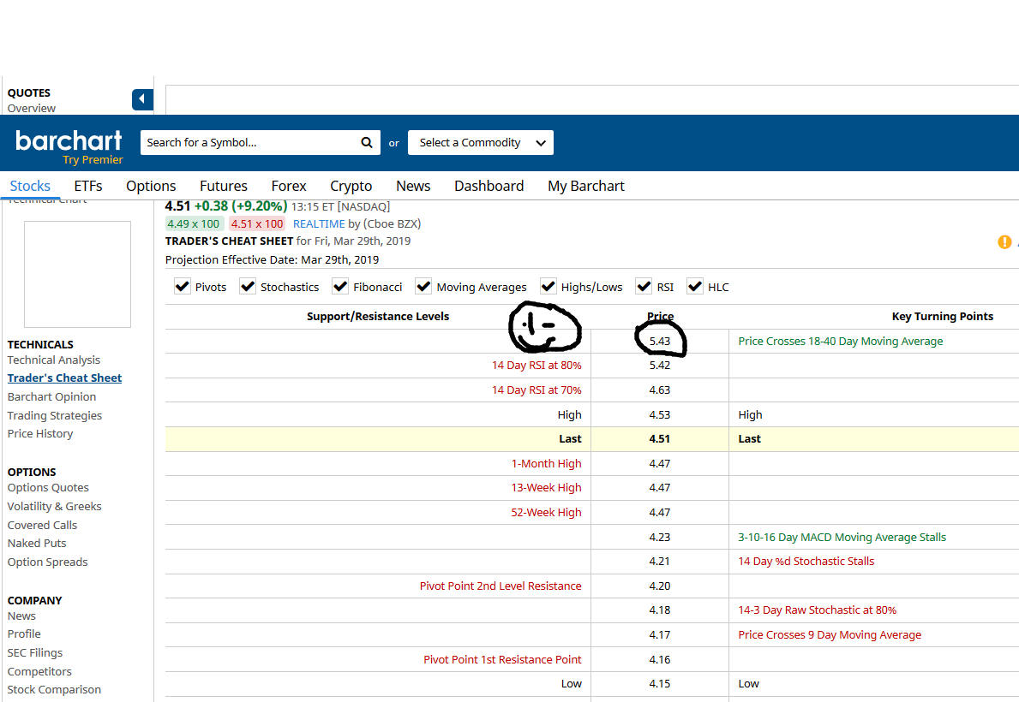Click the Key Turning Points column header
Screen dimensions: 1019x702
click(943, 316)
